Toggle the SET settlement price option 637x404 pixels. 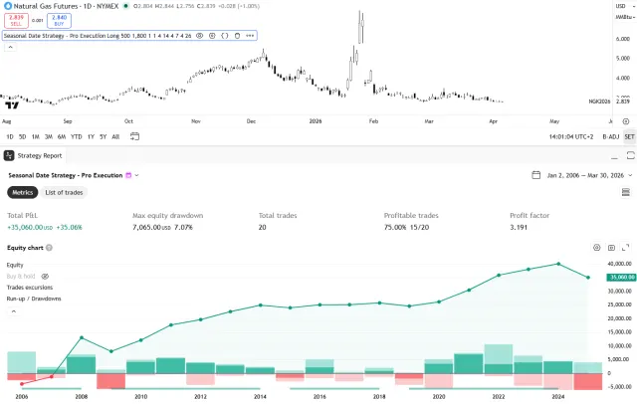pyautogui.click(x=629, y=137)
